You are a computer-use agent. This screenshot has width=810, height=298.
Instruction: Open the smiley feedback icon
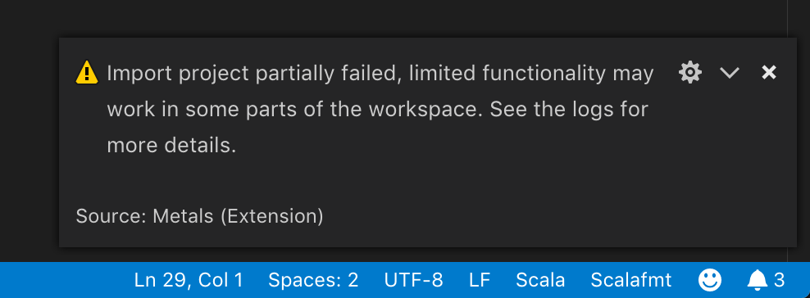[710, 280]
